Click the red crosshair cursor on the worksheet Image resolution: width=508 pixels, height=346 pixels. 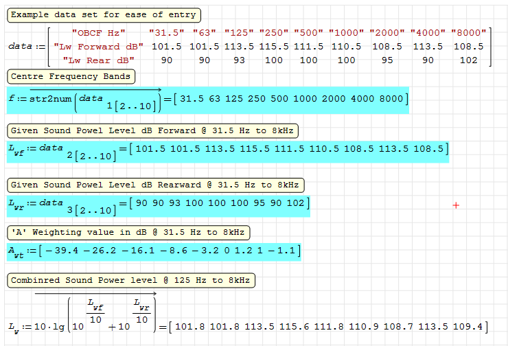pos(456,205)
